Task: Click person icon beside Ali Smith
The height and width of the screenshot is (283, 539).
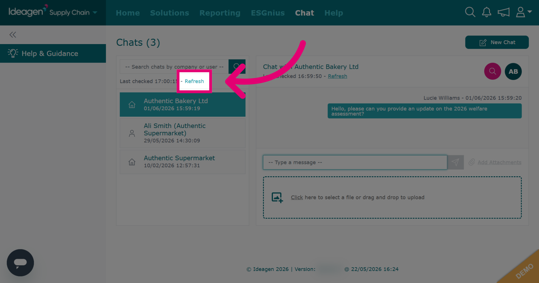Action: click(132, 133)
